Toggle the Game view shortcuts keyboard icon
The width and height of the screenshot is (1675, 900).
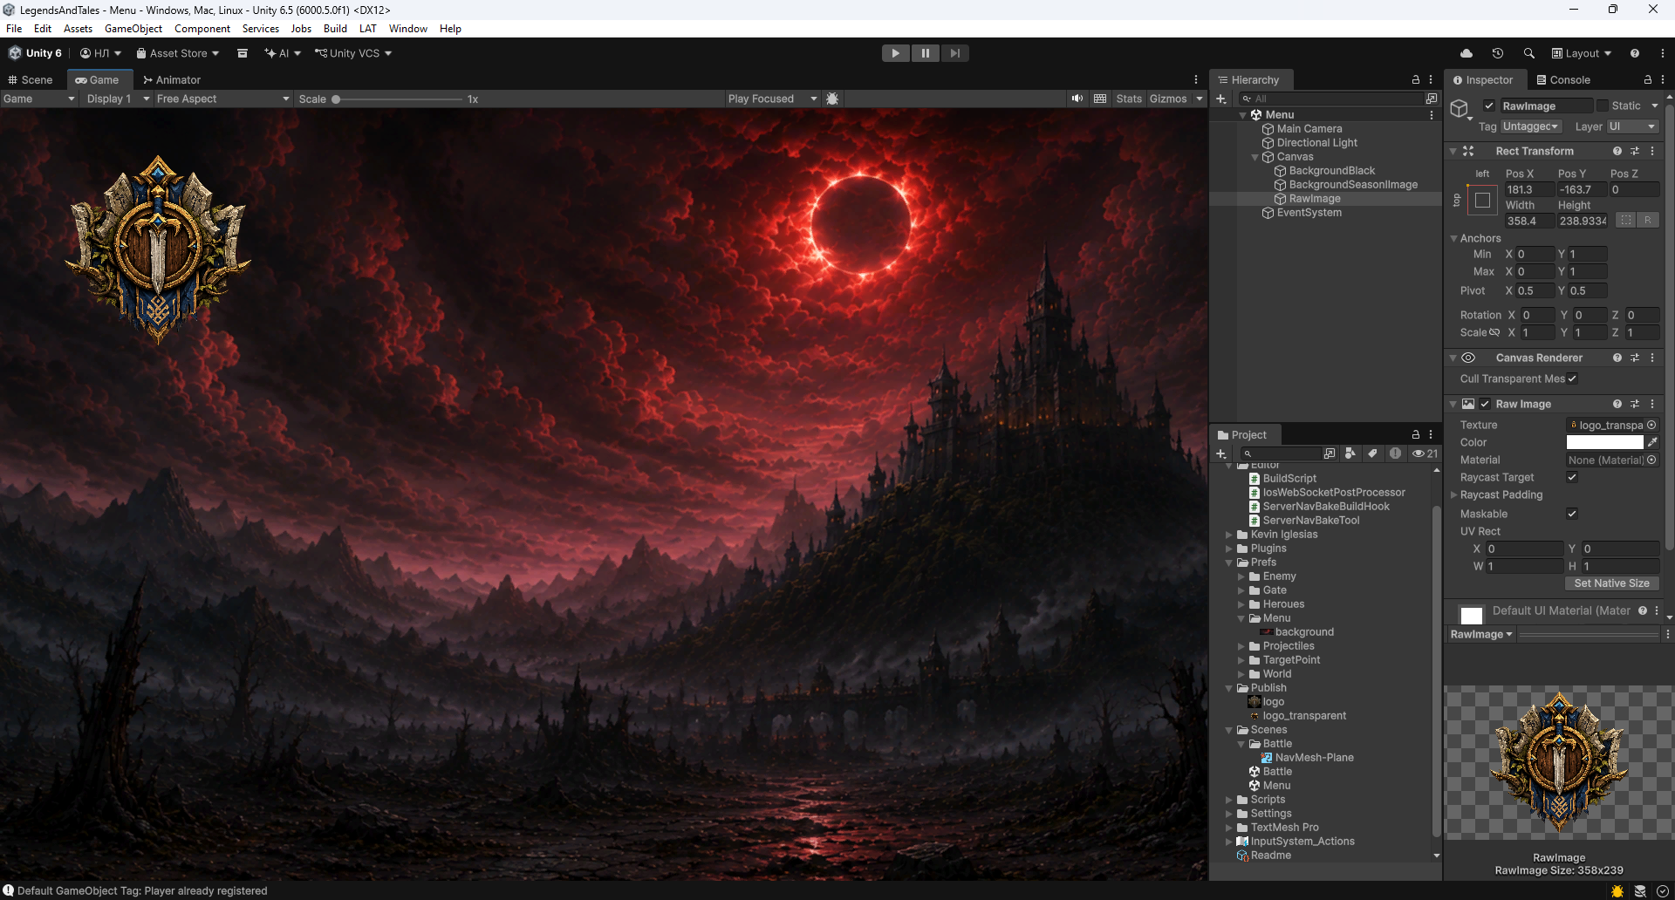click(1100, 99)
